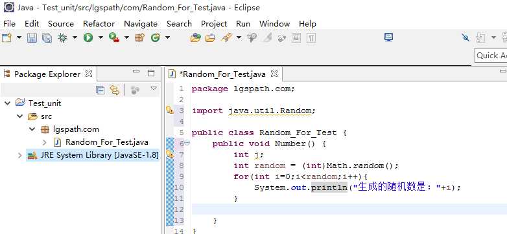This screenshot has height=234, width=507.
Task: Click the greyed focus icon in Package Explorer
Action: click(x=135, y=90)
